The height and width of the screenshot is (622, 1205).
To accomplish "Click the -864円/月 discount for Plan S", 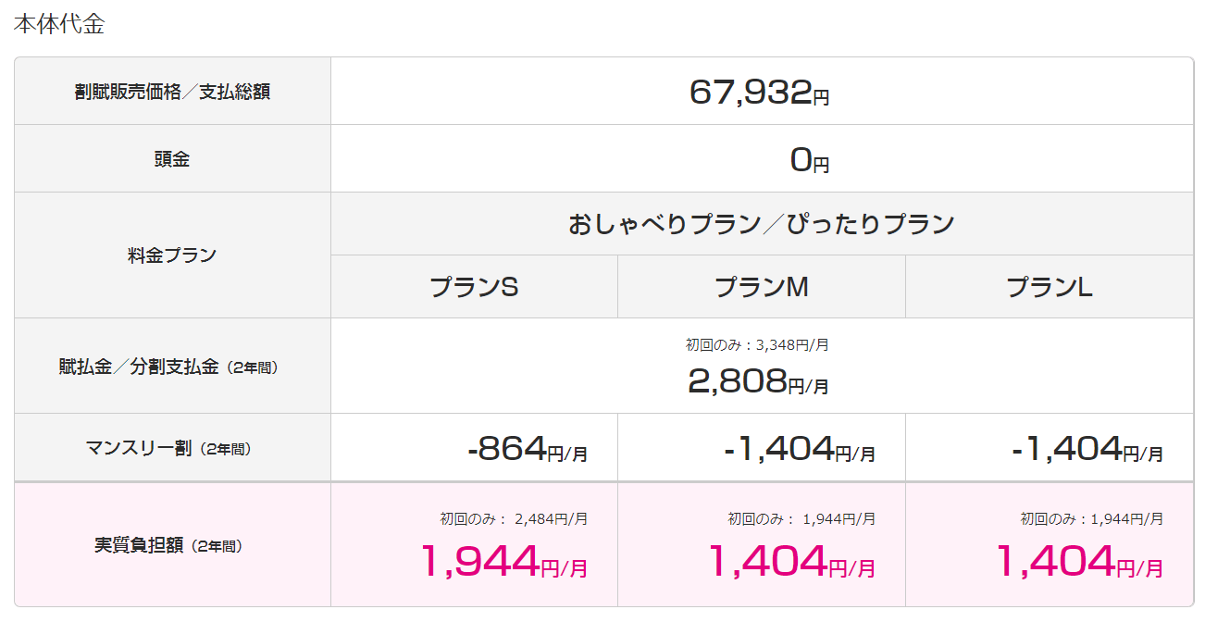I will pos(528,449).
